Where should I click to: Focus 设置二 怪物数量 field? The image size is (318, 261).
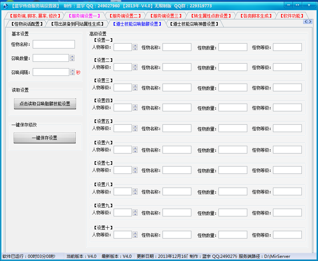pos(233,67)
